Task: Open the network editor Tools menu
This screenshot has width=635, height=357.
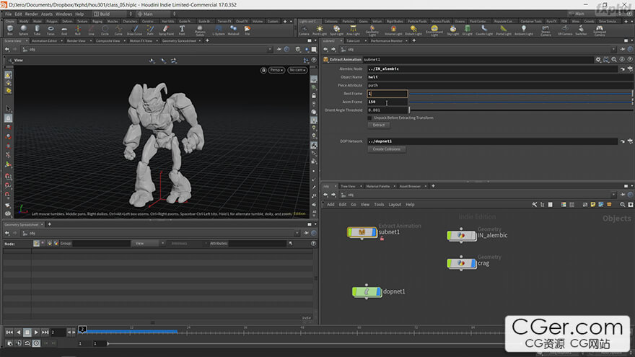Action: (x=379, y=205)
